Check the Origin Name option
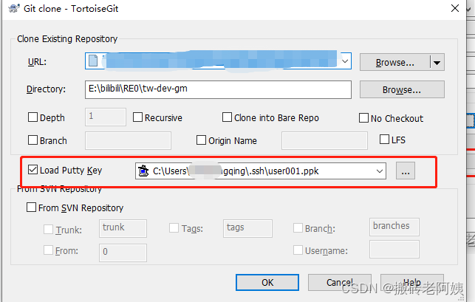This screenshot has width=475, height=302. (x=201, y=140)
